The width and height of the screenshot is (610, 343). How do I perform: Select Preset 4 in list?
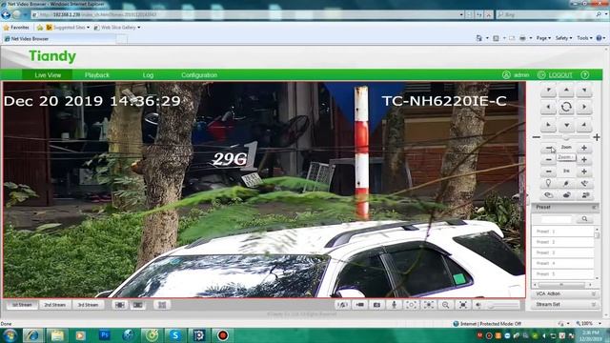(x=562, y=263)
